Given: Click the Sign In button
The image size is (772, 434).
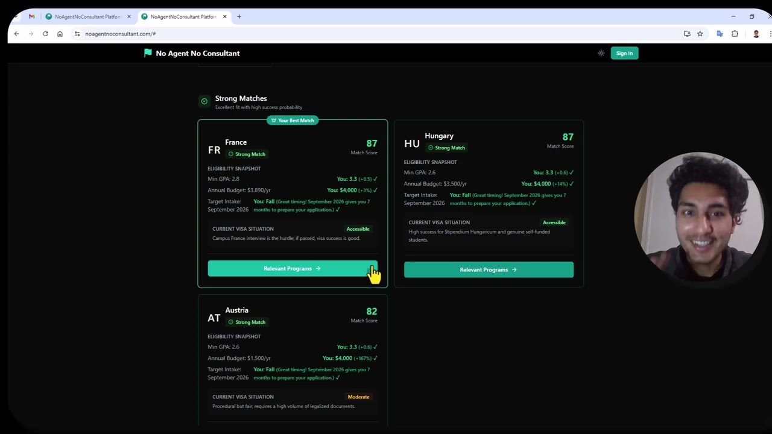Looking at the screenshot, I should [x=624, y=53].
